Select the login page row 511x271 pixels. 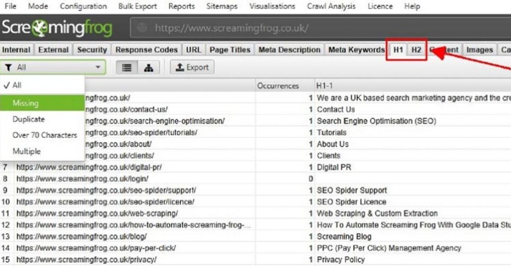pyautogui.click(x=255, y=178)
